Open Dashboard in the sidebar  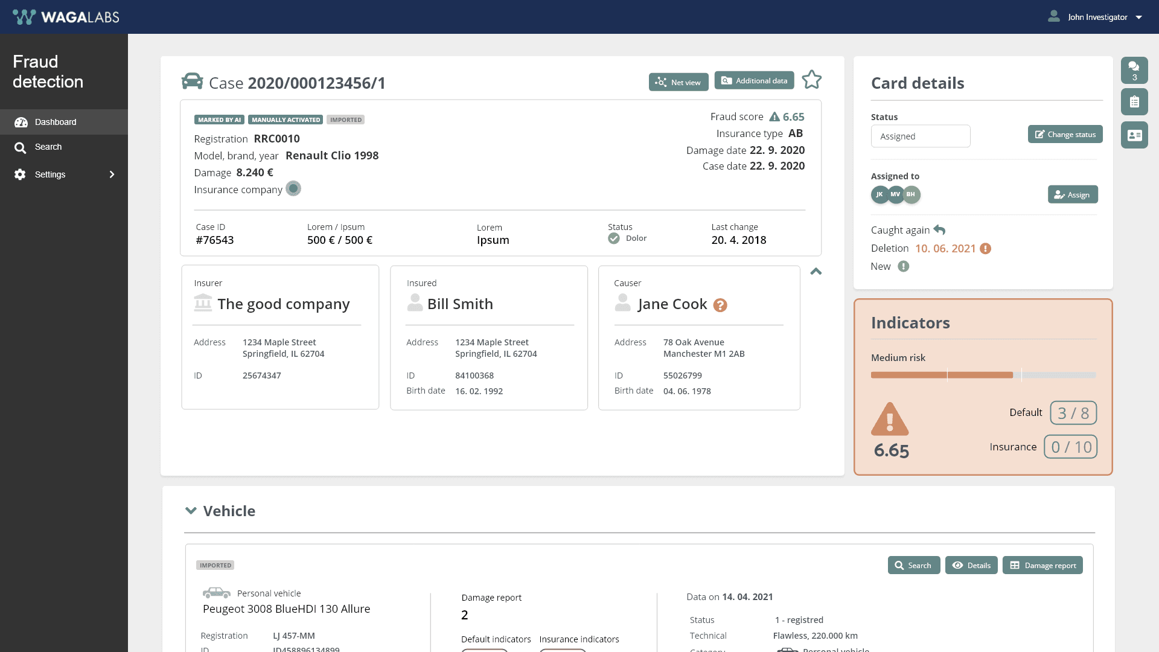tap(56, 122)
